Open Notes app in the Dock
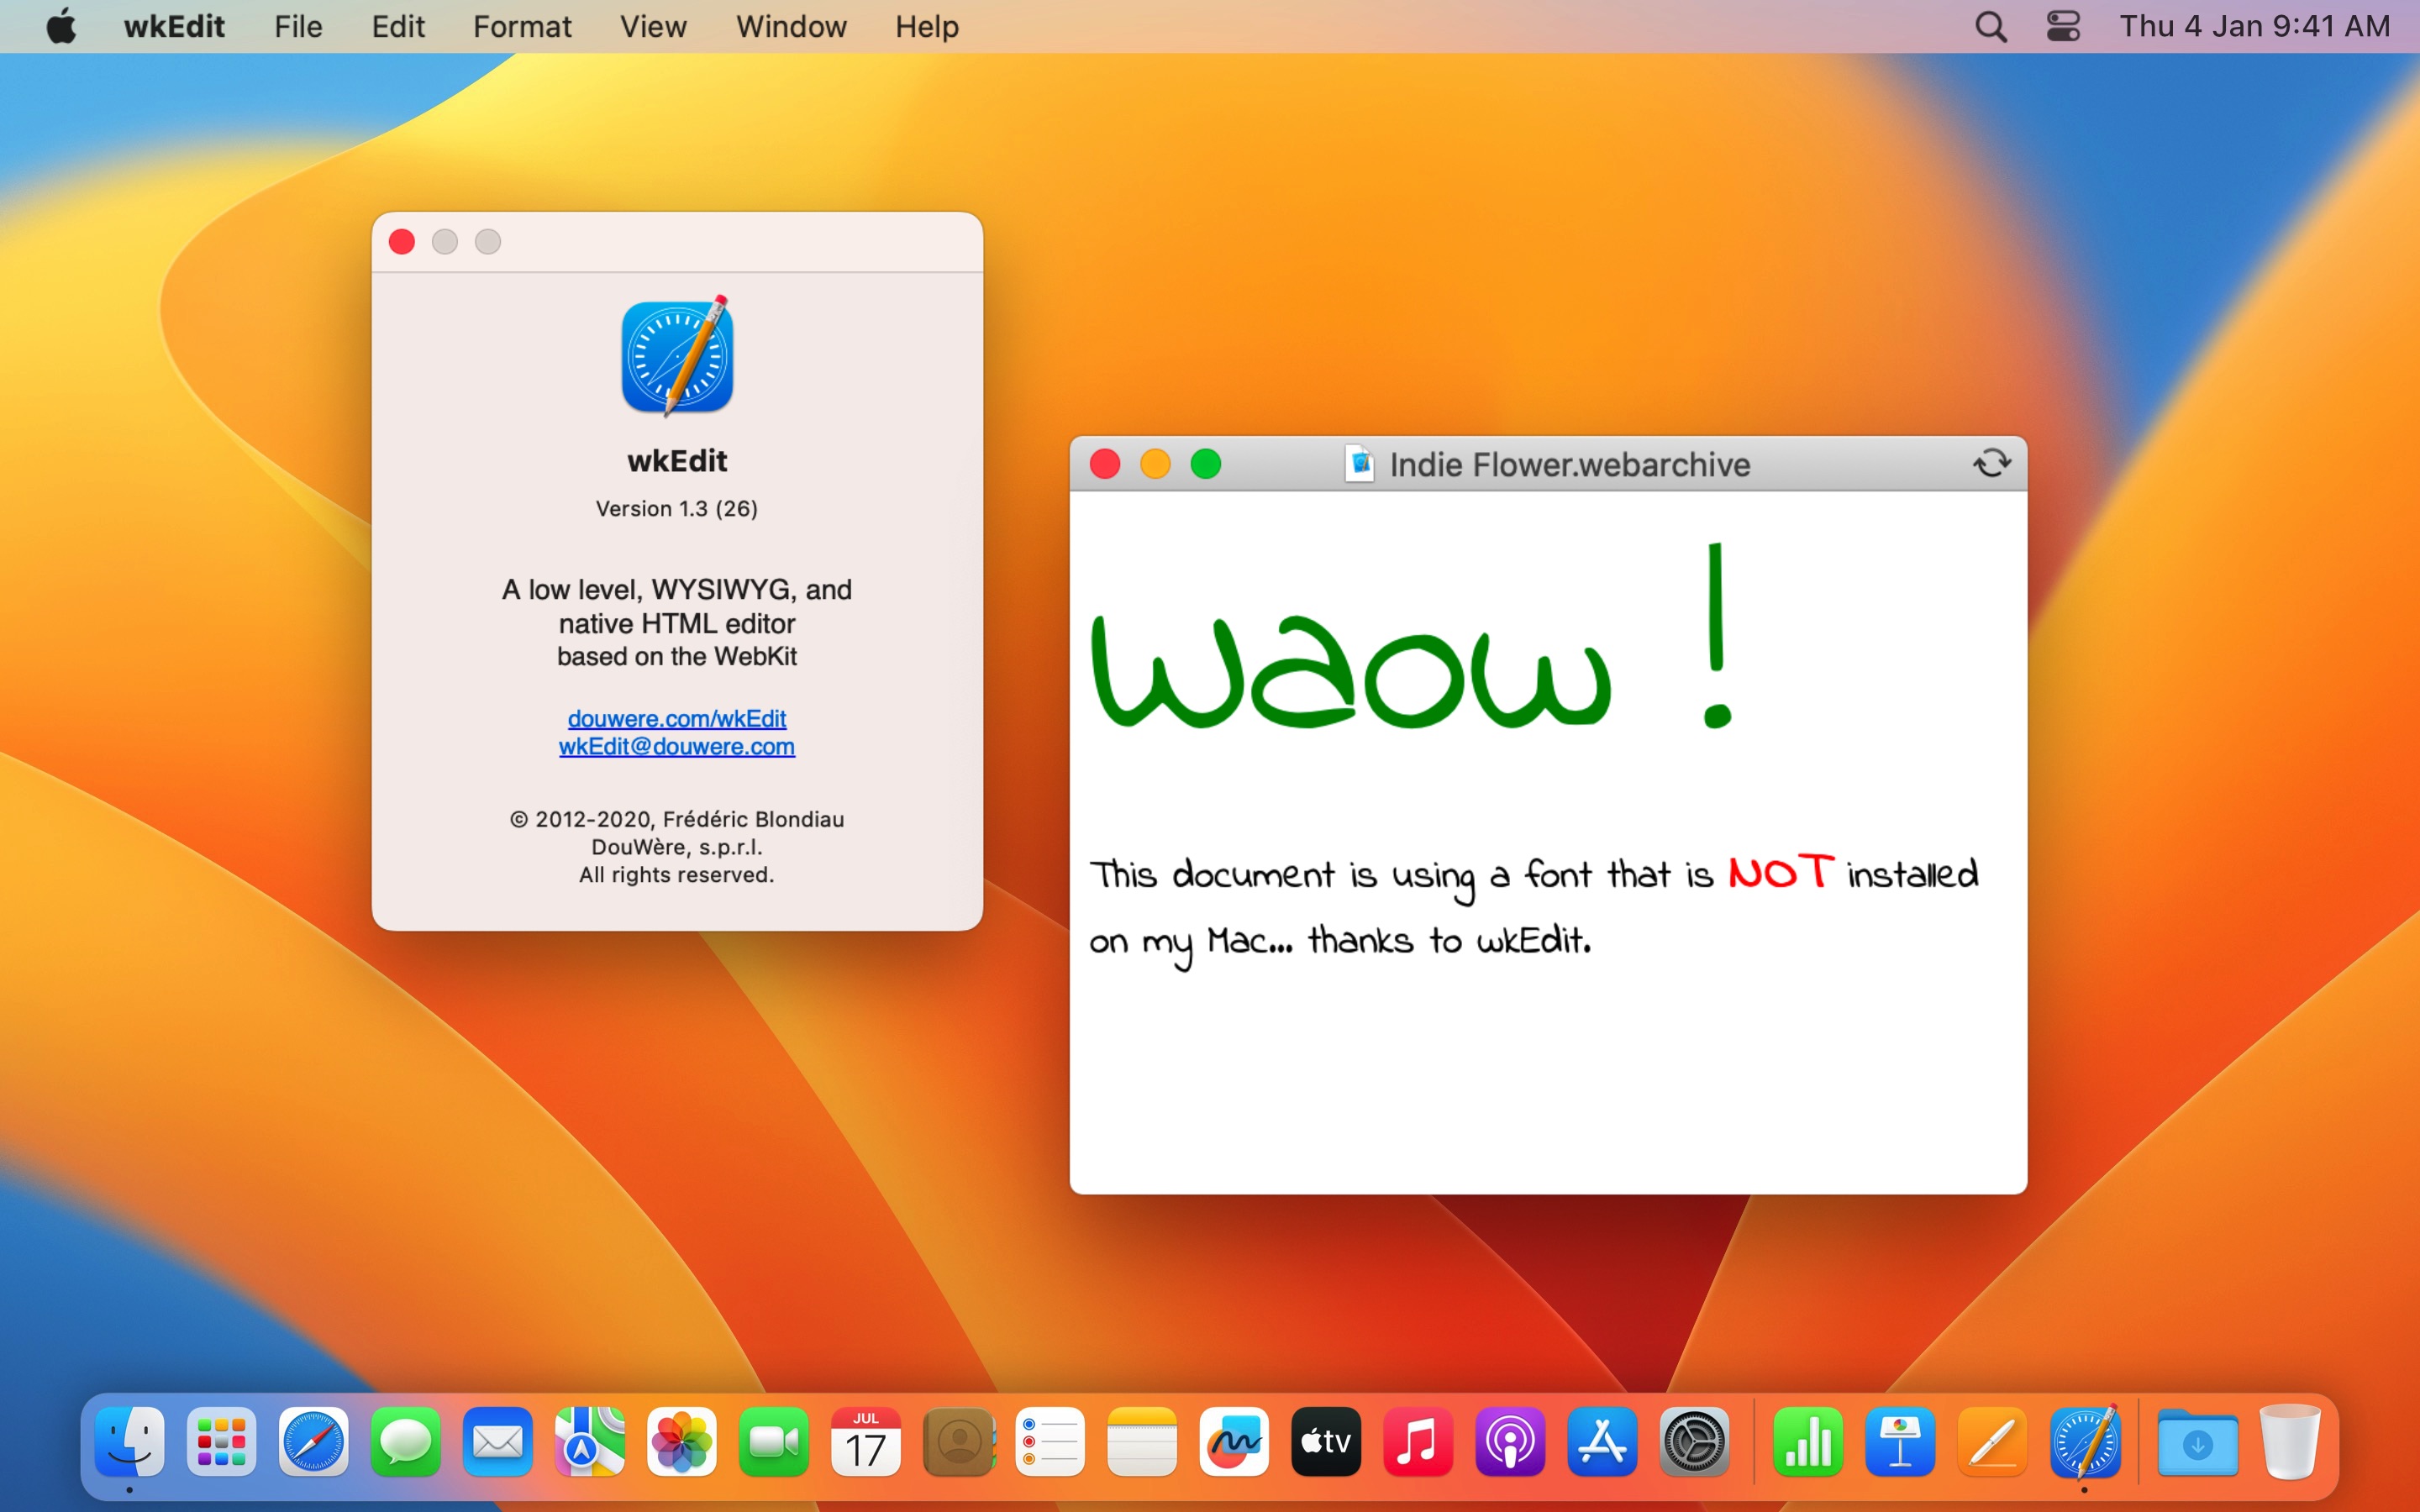 (1142, 1442)
